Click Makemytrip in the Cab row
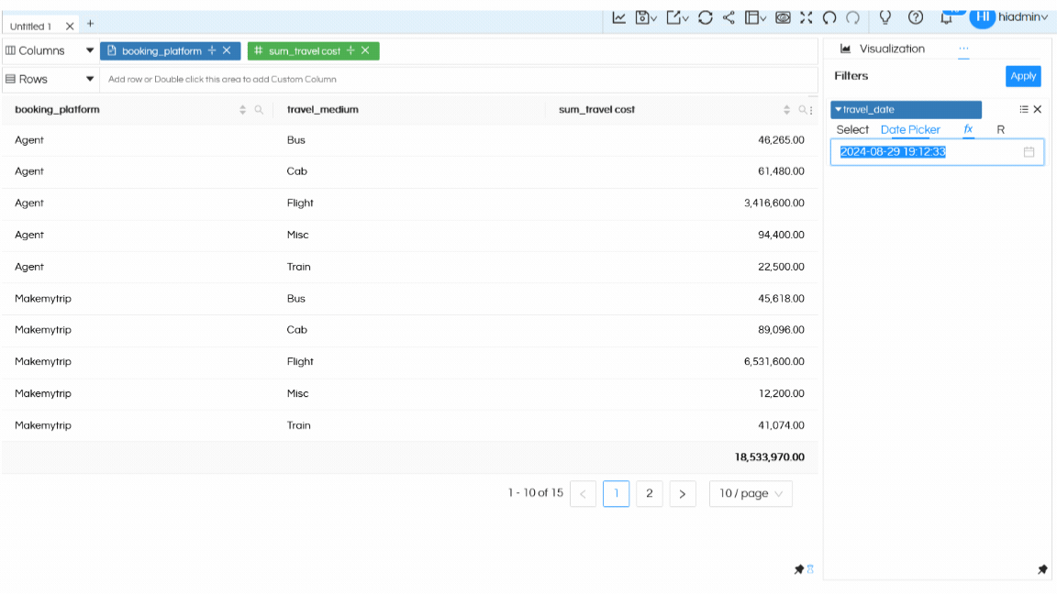The height and width of the screenshot is (594, 1057). tap(43, 330)
